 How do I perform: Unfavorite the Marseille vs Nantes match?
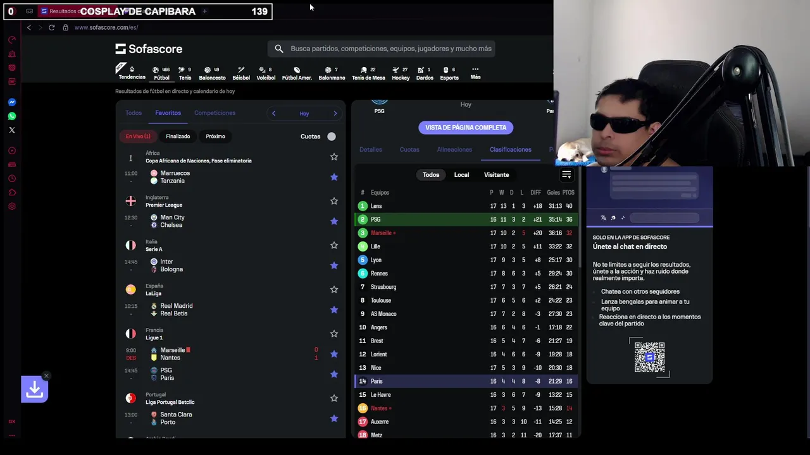click(334, 354)
